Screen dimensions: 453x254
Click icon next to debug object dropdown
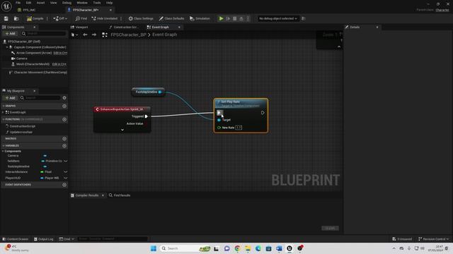coord(304,18)
